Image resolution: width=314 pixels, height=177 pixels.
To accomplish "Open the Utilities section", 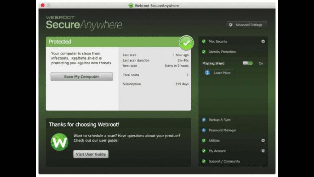I will [233, 141].
